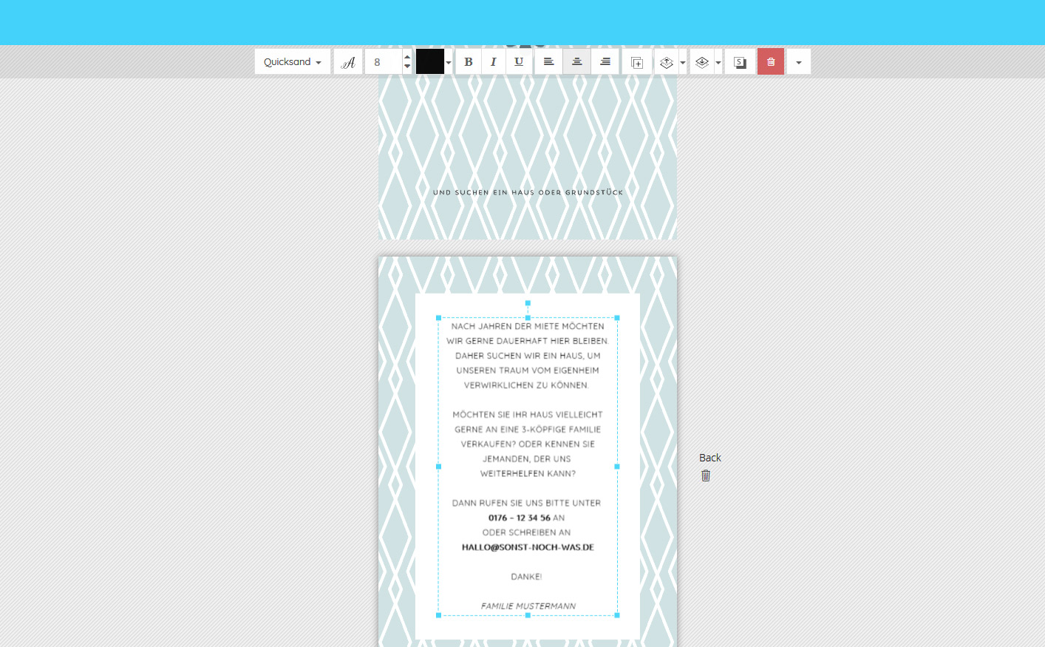This screenshot has height=647, width=1045.
Task: Send the layer backward
Action: click(x=702, y=62)
